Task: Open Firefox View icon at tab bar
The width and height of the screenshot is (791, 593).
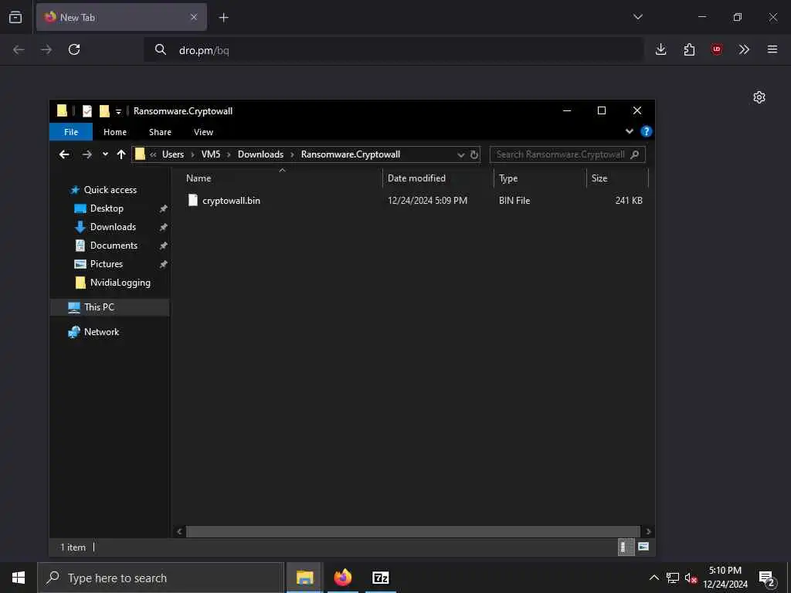Action: [x=15, y=17]
